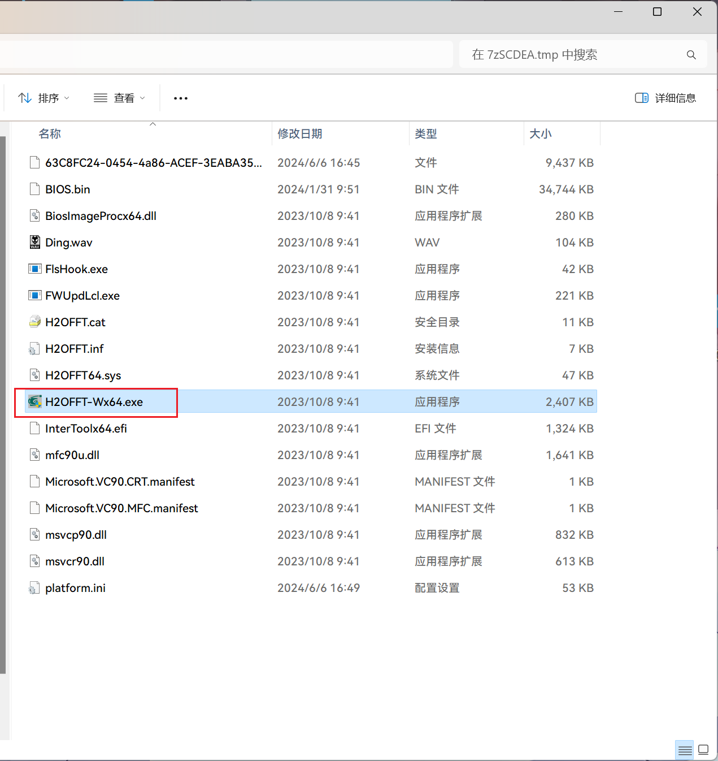Click the 2024/6/6 16:49 date cell
The width and height of the screenshot is (718, 761).
pos(319,588)
